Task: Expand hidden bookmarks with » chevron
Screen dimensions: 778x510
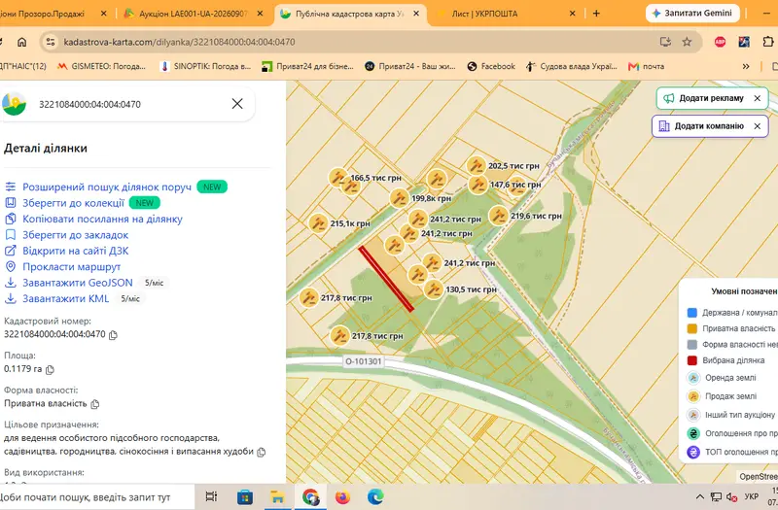Action: click(x=745, y=66)
